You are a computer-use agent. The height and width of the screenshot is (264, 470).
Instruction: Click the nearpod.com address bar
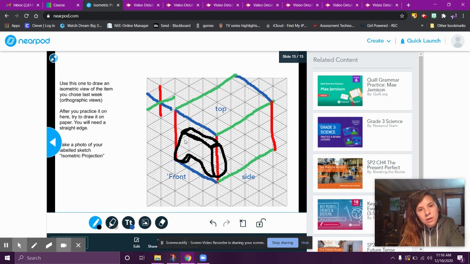point(224,16)
